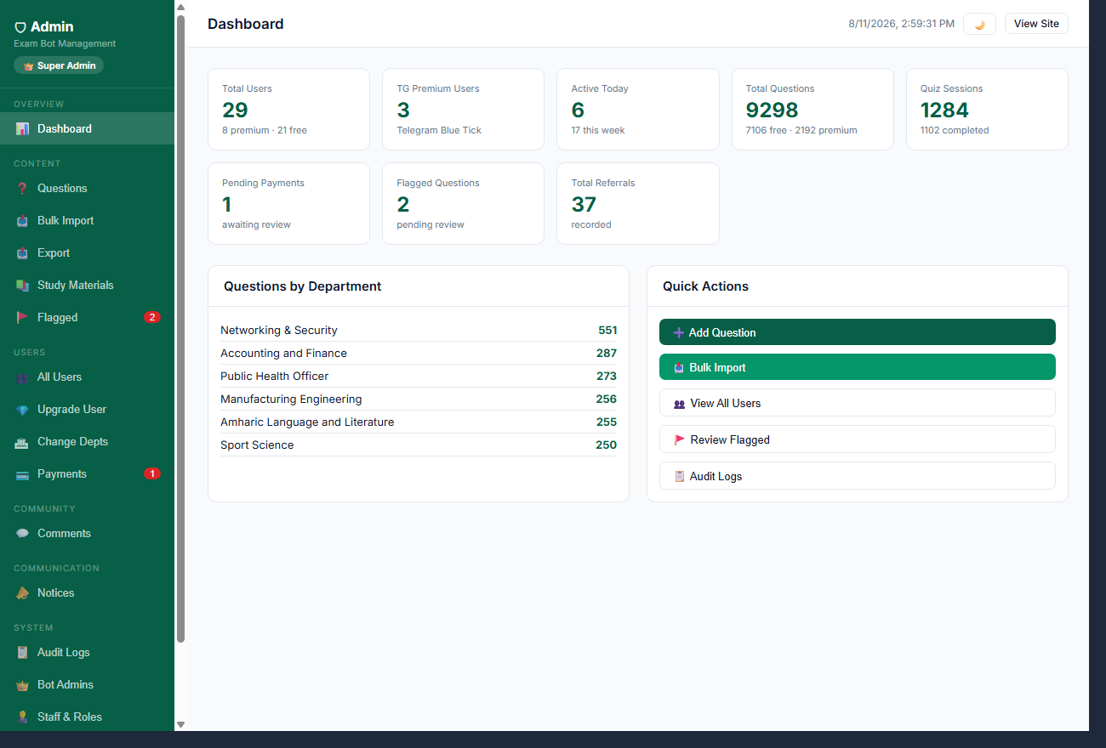This screenshot has width=1106, height=748.
Task: Click the Review Flagged quick action
Action: coord(857,439)
